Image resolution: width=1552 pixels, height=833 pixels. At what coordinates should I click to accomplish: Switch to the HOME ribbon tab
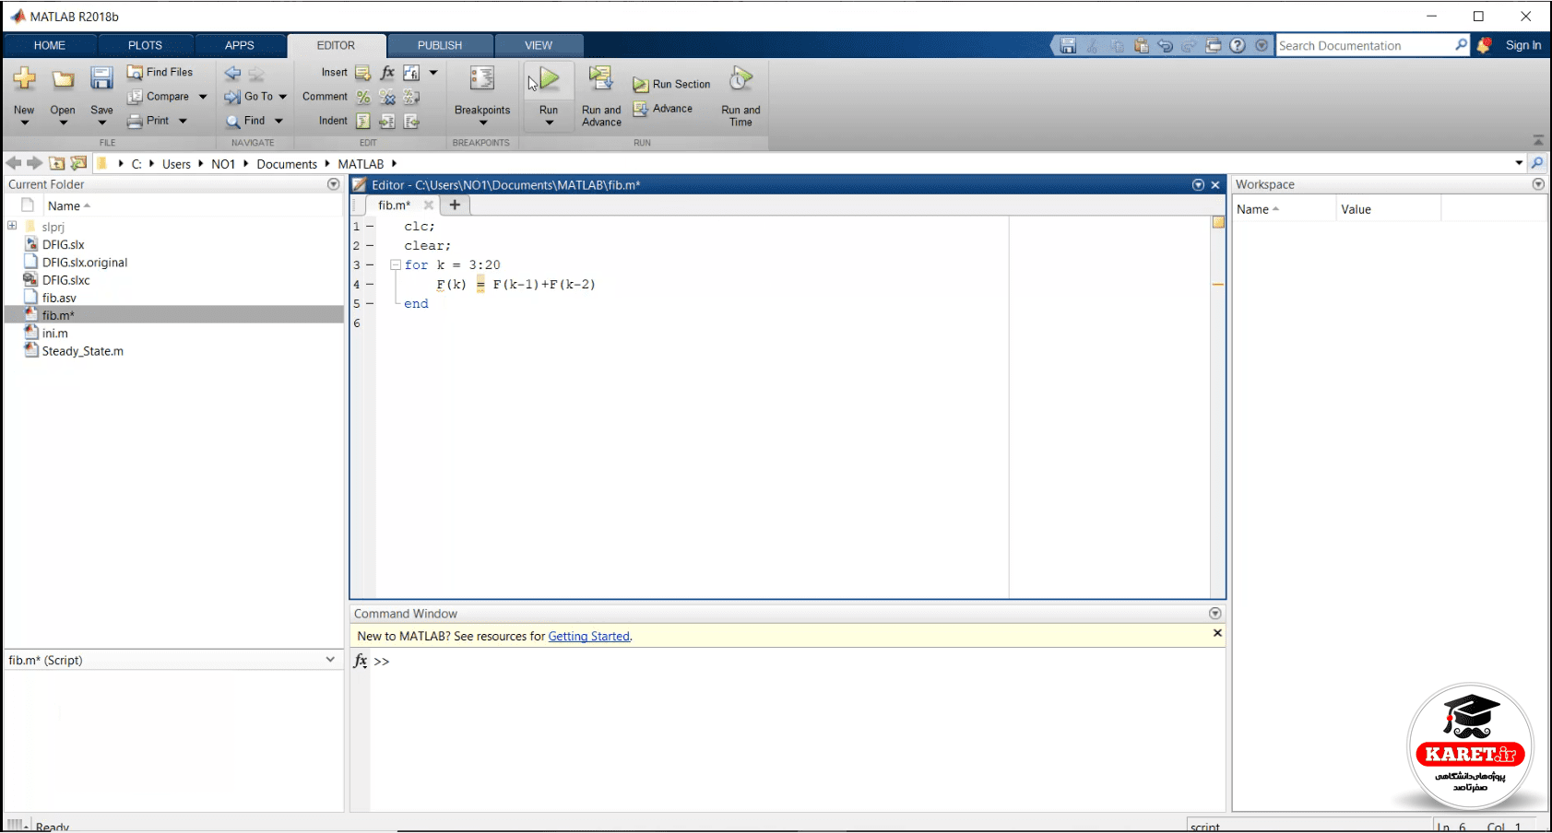point(50,45)
